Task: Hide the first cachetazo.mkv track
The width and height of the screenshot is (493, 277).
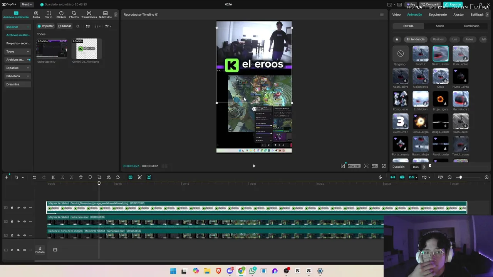Action: [18, 222]
